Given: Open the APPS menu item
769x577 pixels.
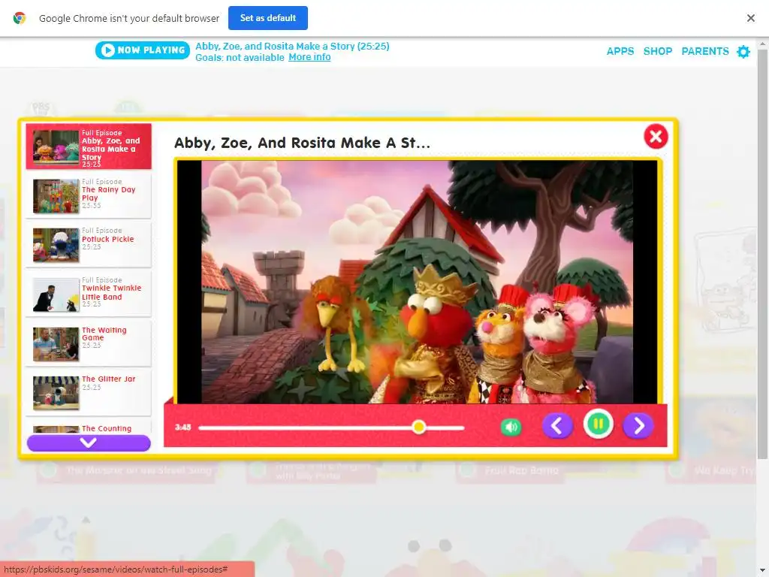Looking at the screenshot, I should coord(620,51).
